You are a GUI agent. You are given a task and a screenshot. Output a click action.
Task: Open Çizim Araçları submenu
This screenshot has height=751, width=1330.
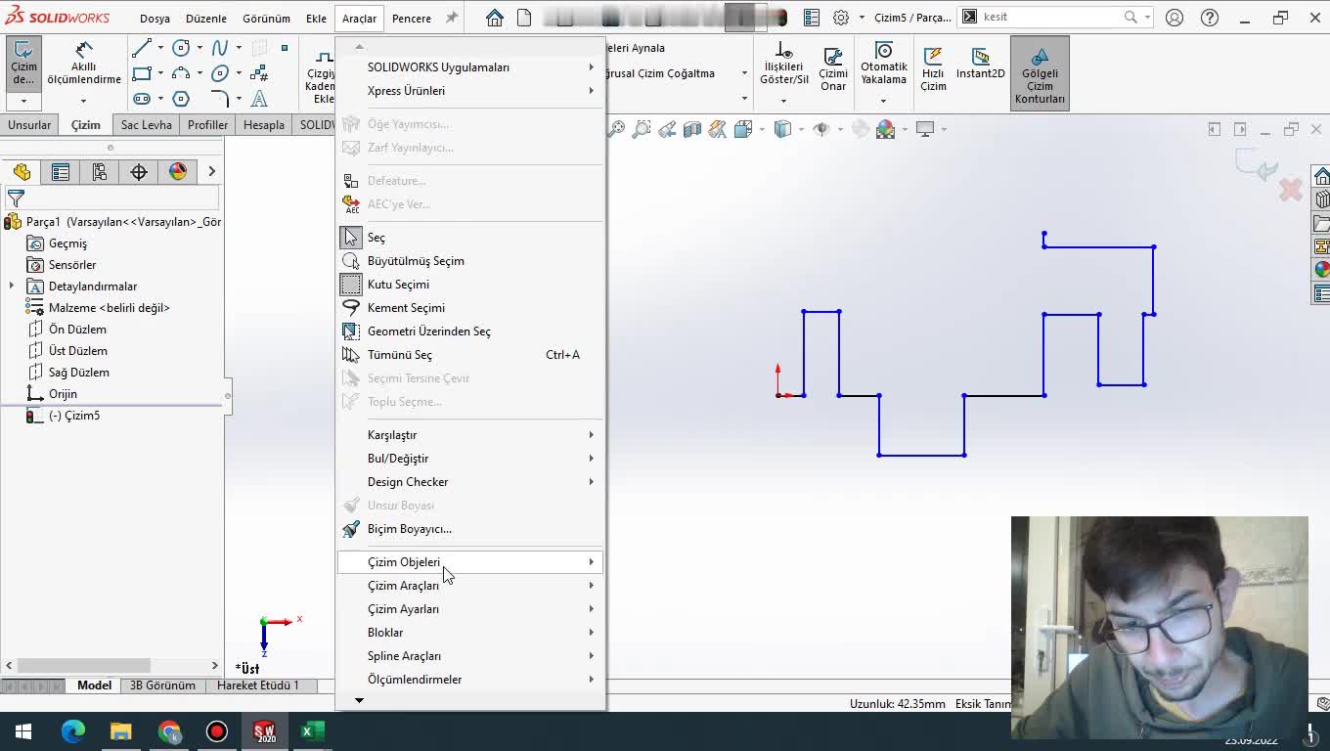click(x=470, y=586)
